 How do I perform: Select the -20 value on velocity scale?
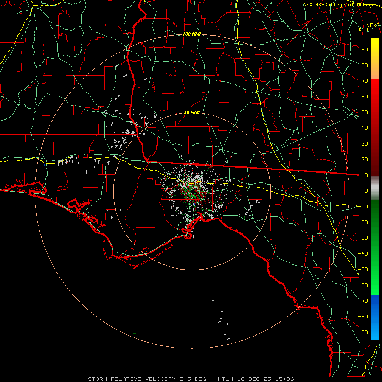(x=363, y=222)
